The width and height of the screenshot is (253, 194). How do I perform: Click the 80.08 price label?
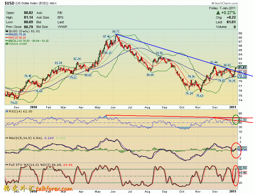coord(150,75)
